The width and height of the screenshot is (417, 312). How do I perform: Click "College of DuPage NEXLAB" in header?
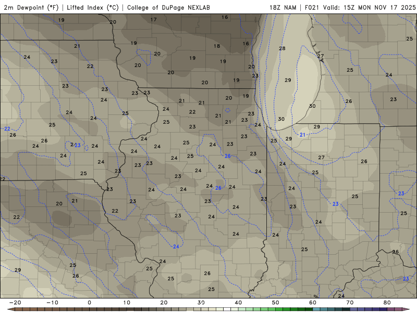[168, 7]
